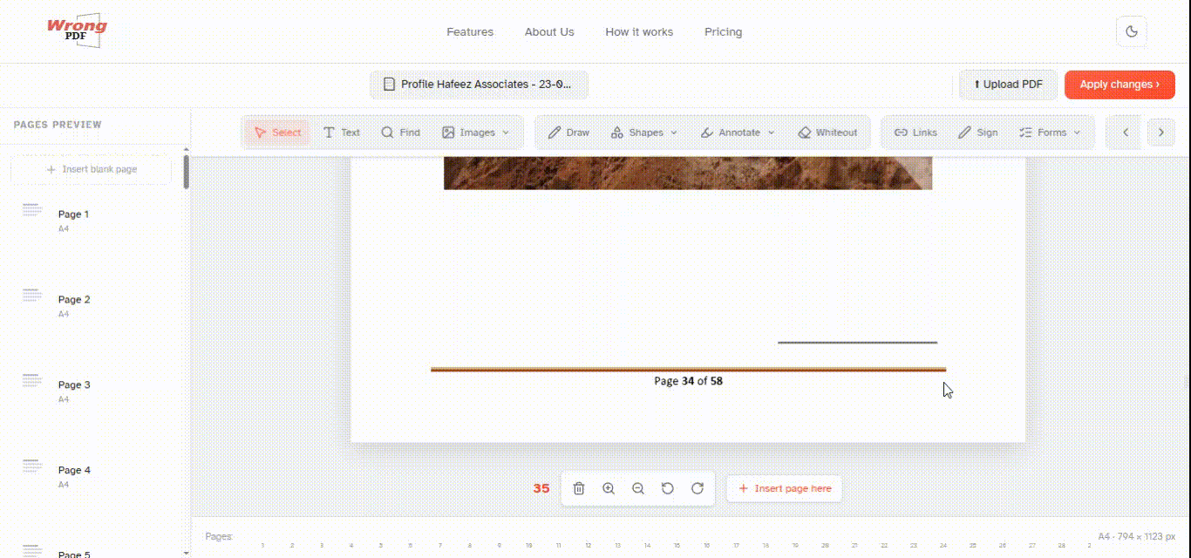This screenshot has height=558, width=1191.
Task: Toggle dark mode moon icon
Action: [1132, 31]
